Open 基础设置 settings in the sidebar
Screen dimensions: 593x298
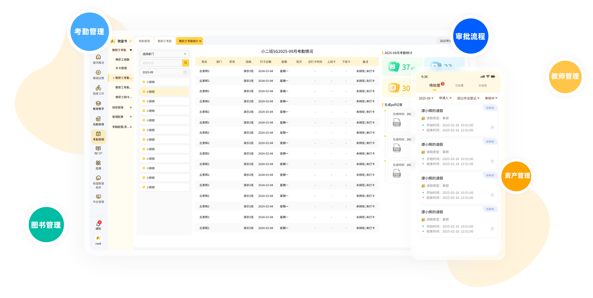[x=98, y=73]
